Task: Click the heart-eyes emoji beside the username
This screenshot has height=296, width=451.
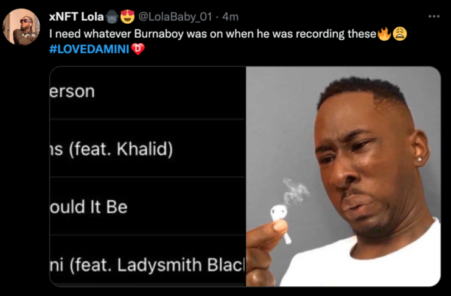Action: pos(127,16)
